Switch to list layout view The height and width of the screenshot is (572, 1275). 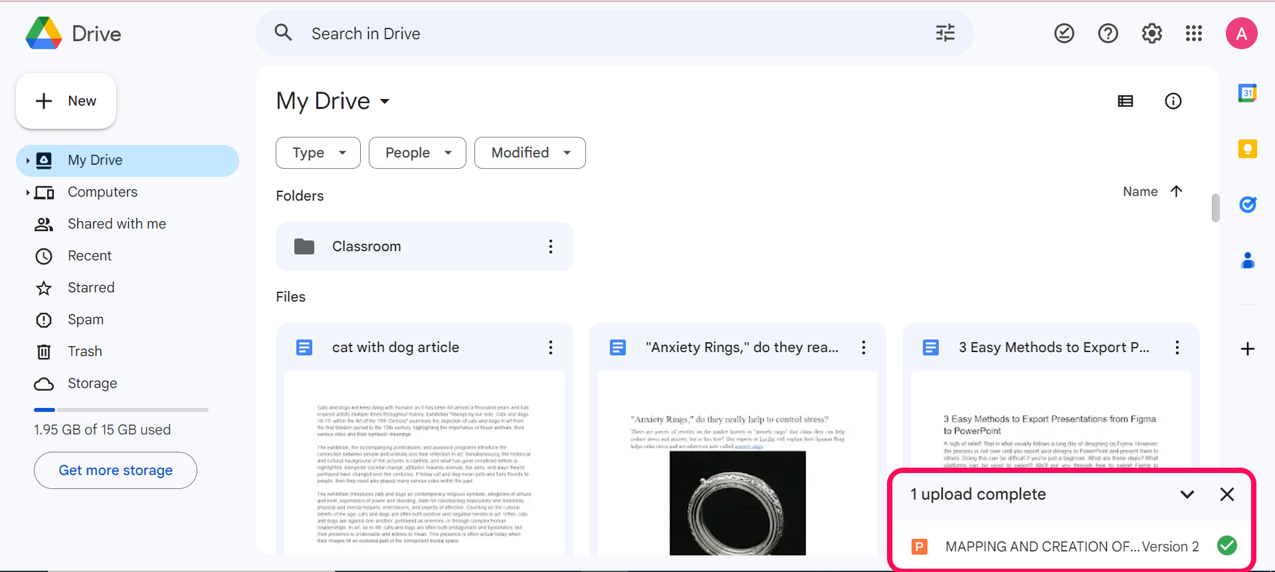coord(1125,101)
